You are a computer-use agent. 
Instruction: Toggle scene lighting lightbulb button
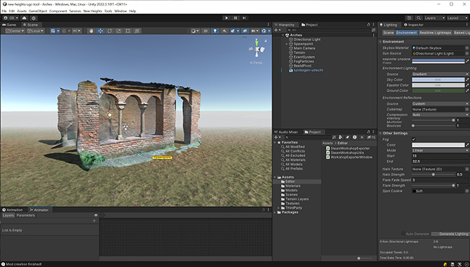click(x=215, y=31)
